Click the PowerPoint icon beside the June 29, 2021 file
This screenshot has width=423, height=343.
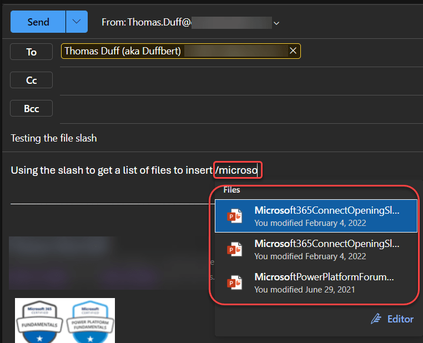(235, 283)
